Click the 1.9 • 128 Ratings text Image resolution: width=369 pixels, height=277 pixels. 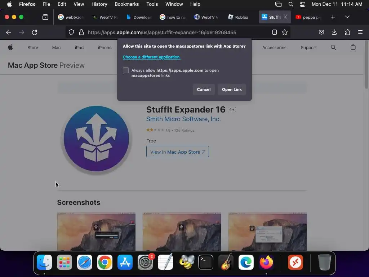pyautogui.click(x=180, y=130)
